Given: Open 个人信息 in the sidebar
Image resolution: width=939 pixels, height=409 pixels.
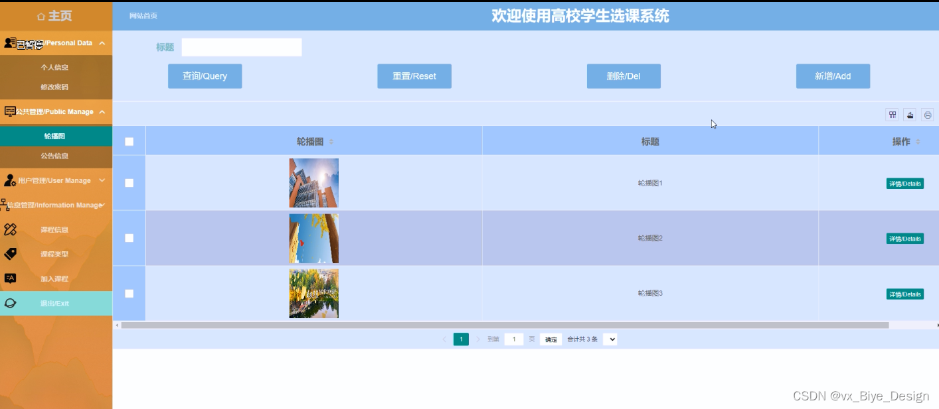Looking at the screenshot, I should [x=54, y=67].
